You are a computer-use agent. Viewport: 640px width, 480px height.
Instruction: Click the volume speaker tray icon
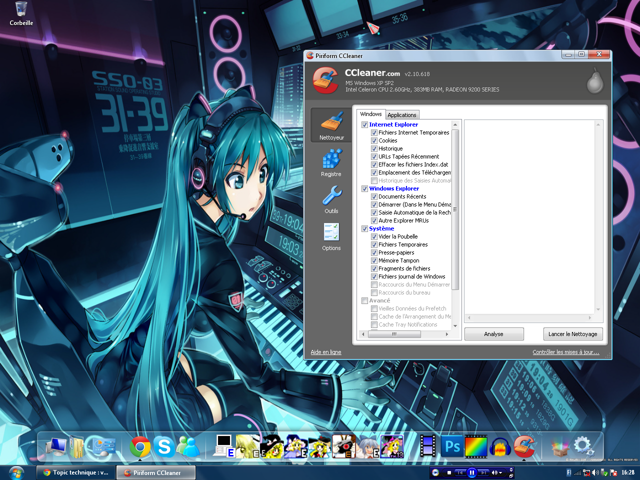pyautogui.click(x=595, y=472)
